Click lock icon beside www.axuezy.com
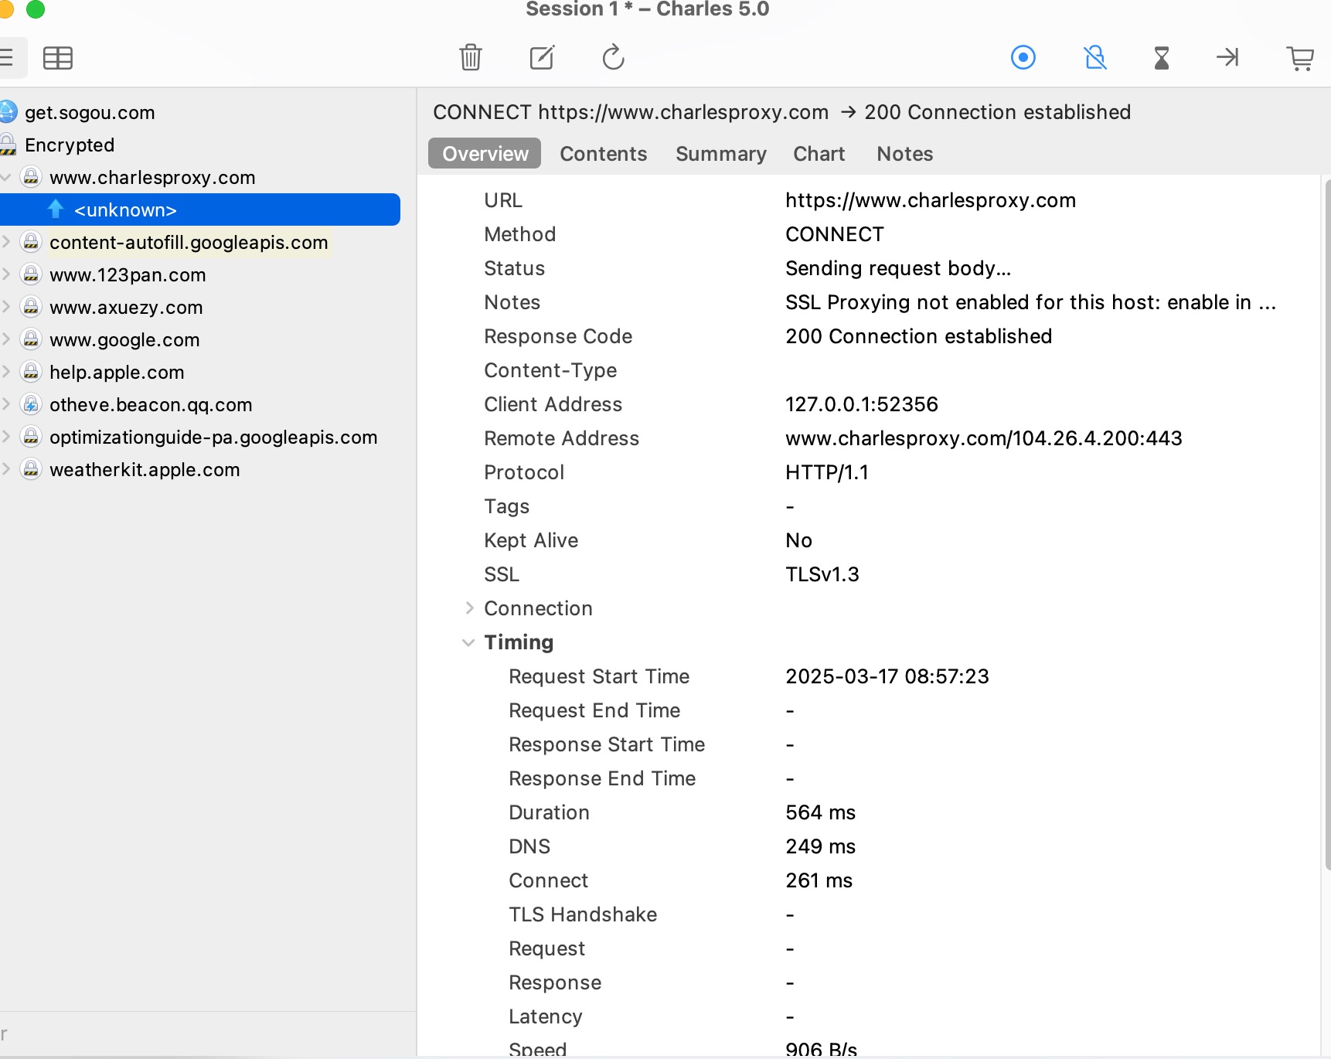 pyautogui.click(x=31, y=307)
